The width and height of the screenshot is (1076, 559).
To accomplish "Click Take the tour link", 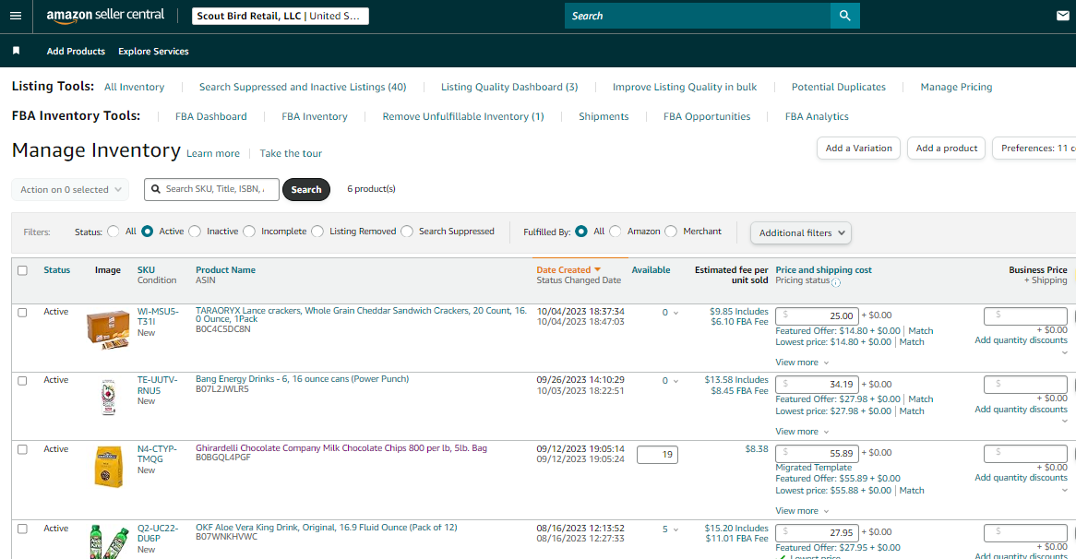I will pos(291,153).
